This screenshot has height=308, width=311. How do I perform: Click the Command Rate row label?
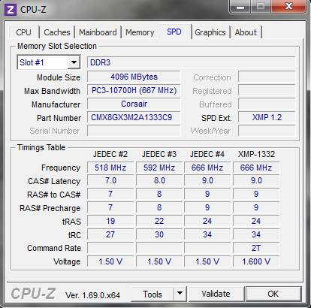pos(54,248)
